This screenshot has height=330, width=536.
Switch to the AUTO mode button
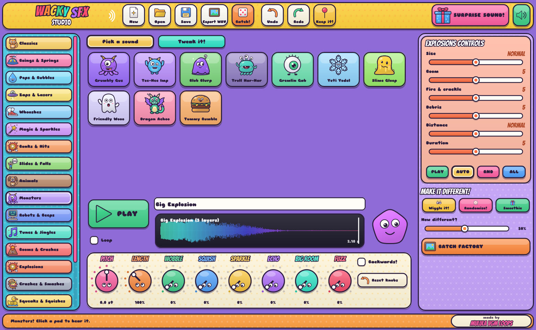coord(463,172)
